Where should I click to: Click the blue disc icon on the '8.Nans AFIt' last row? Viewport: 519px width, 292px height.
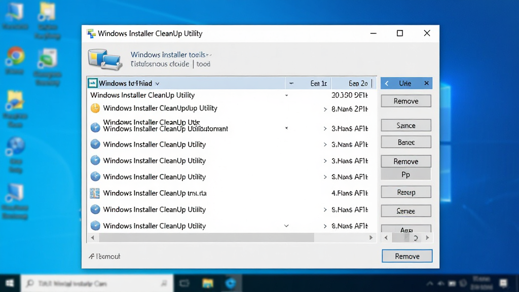click(x=95, y=226)
